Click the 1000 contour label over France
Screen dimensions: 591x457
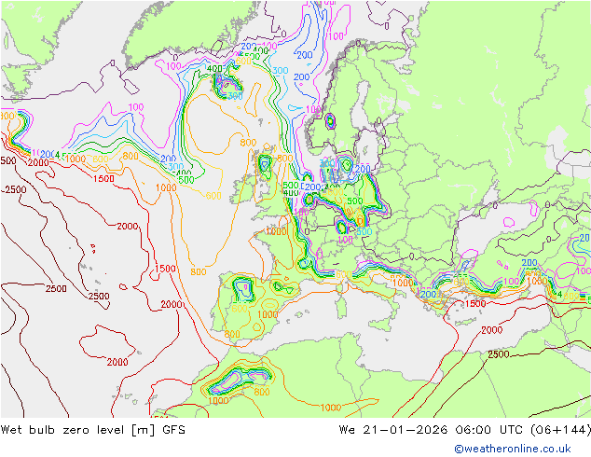[x=276, y=230]
